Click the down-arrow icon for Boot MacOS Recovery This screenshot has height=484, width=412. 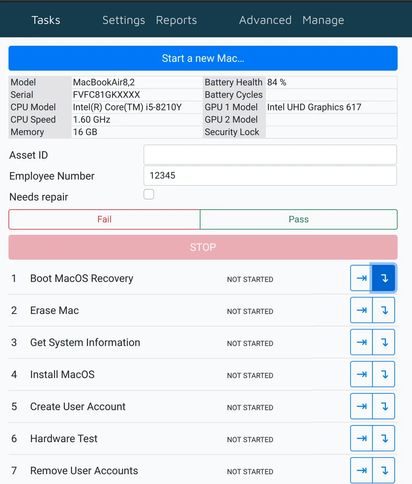tap(384, 278)
